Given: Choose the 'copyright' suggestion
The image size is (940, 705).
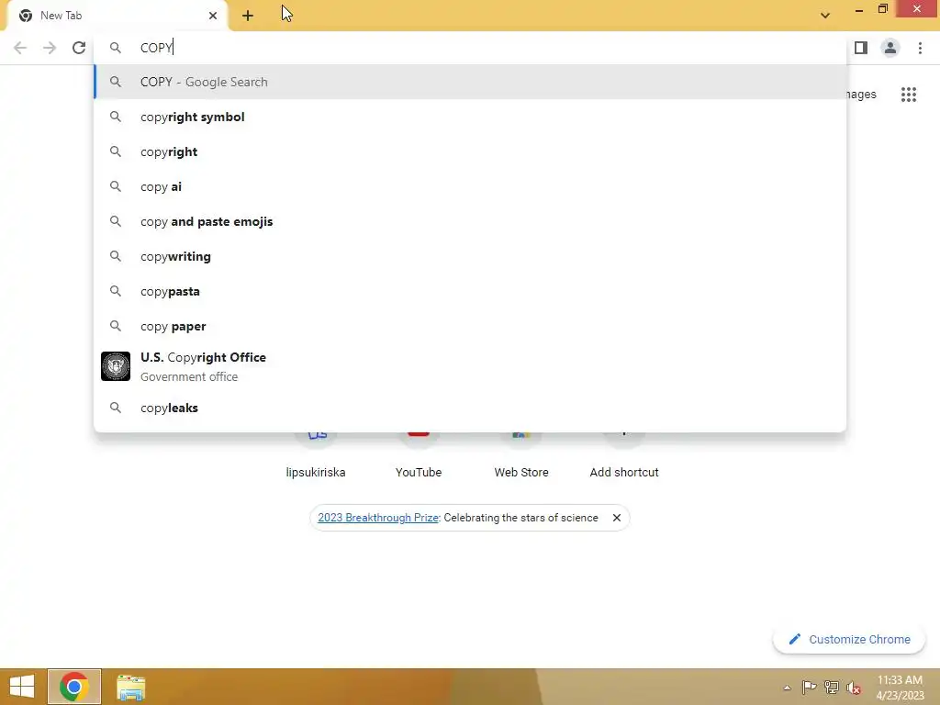Looking at the screenshot, I should point(470,151).
